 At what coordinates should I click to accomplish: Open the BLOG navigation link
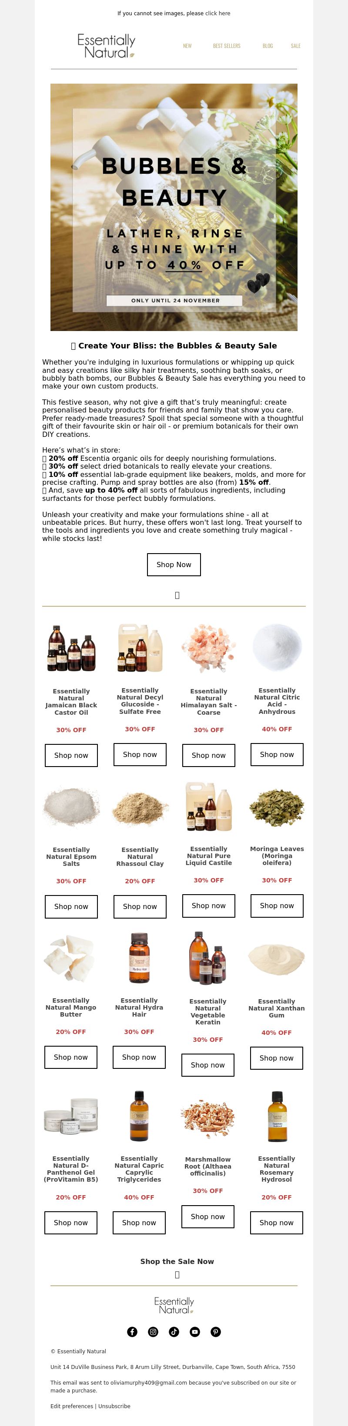tap(268, 46)
